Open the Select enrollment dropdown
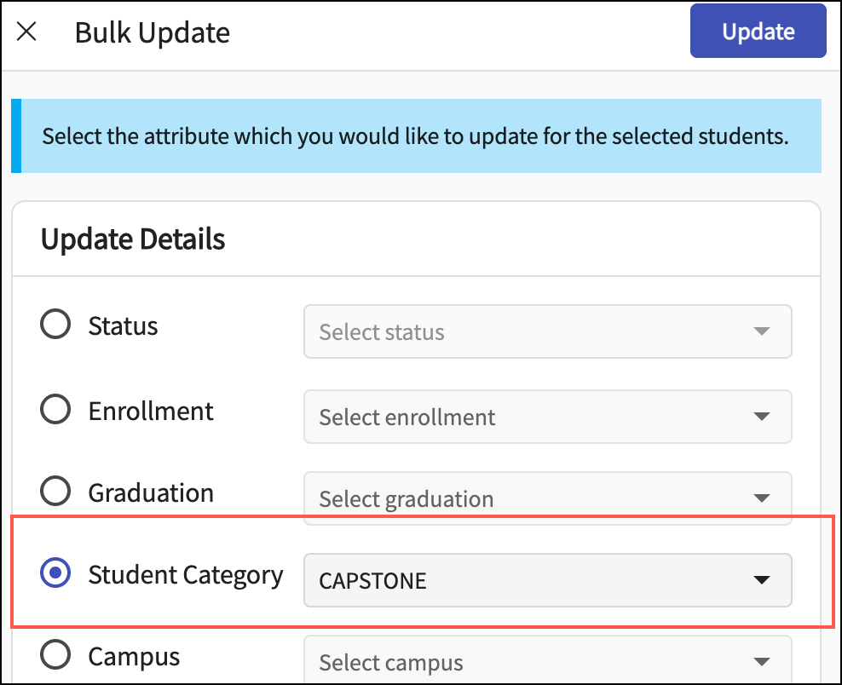Screen dimensions: 842x685 [547, 417]
